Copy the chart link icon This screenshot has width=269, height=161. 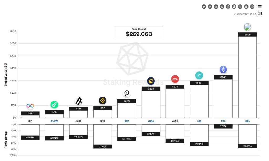pyautogui.click(x=240, y=7)
